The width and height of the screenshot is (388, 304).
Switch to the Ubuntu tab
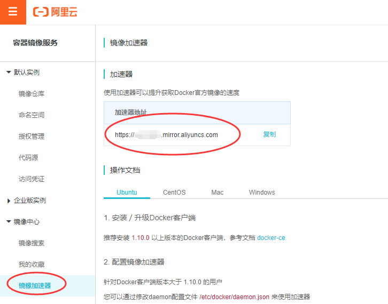[127, 193]
